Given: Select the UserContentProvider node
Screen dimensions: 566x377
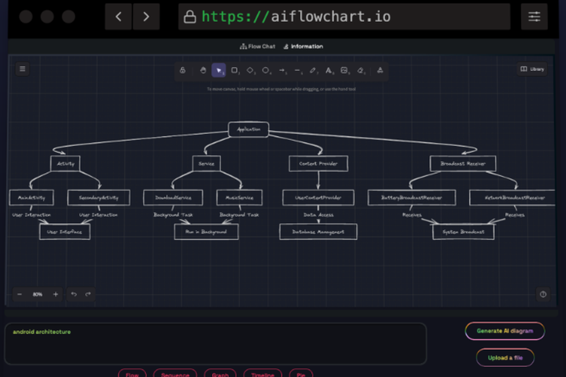Looking at the screenshot, I should pos(318,198).
